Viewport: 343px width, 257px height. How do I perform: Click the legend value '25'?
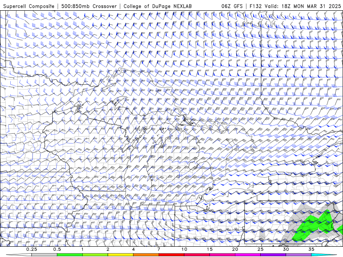click(260, 249)
